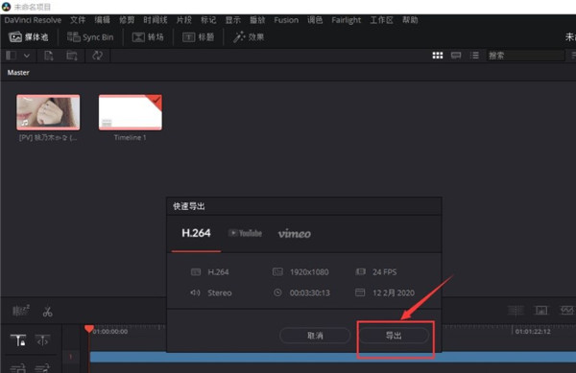Select the Timeline 1 thumbnail
Screen dimensions: 576x373
coord(131,112)
